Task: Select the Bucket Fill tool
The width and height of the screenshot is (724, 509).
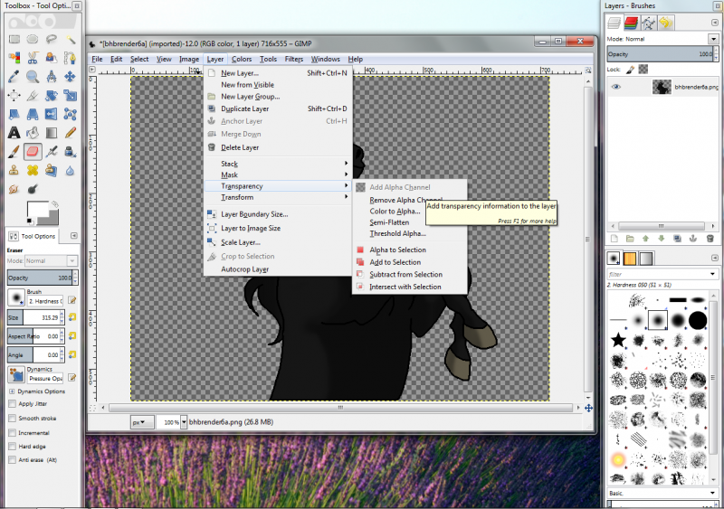Action: (33, 133)
